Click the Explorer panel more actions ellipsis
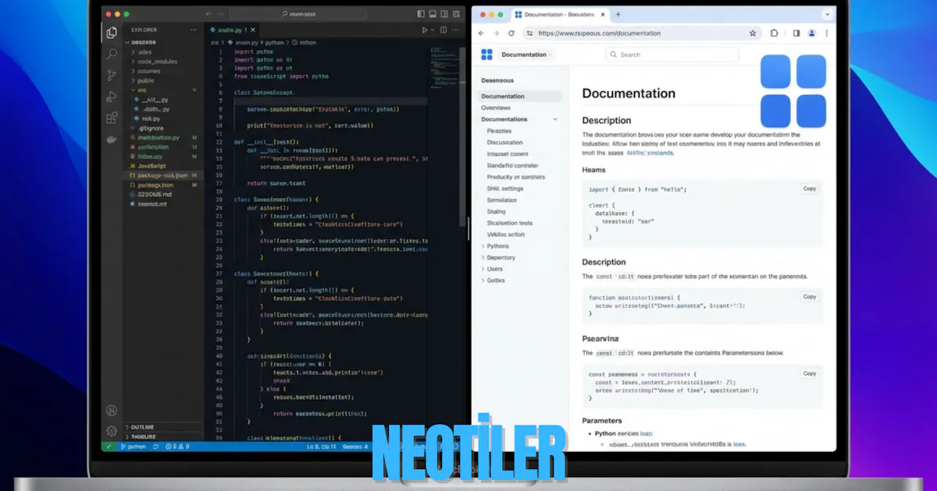The width and height of the screenshot is (937, 491). [x=194, y=30]
